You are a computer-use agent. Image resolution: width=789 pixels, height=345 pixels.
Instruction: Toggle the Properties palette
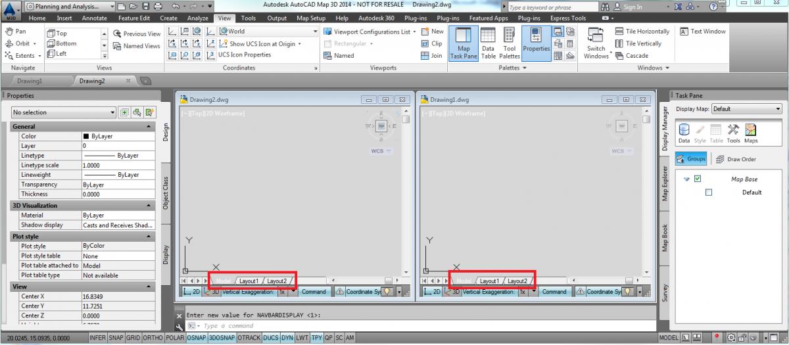point(536,43)
